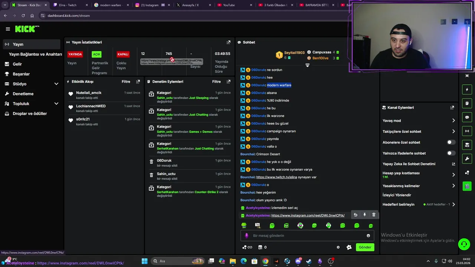The height and width of the screenshot is (267, 475).
Task: Open Başarılar in the sidebar
Action: [x=32, y=74]
